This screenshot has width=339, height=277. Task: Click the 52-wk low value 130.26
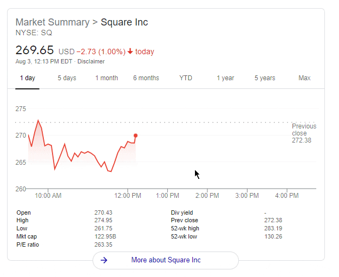(x=273, y=236)
